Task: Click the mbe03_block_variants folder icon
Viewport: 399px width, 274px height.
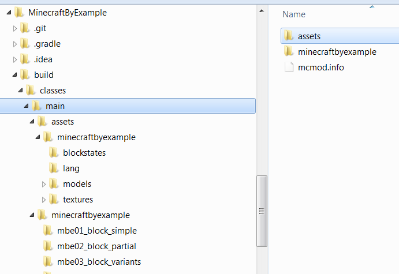Action: tap(48, 261)
